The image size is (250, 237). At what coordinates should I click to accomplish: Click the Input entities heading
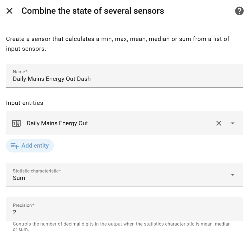tap(25, 103)
